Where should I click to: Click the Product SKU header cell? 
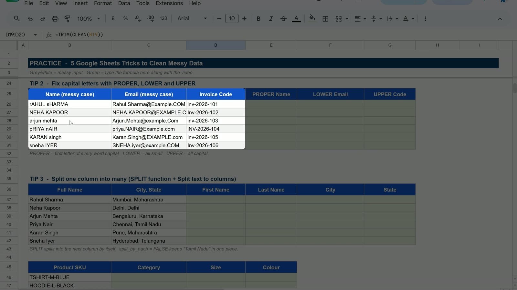tap(69, 267)
